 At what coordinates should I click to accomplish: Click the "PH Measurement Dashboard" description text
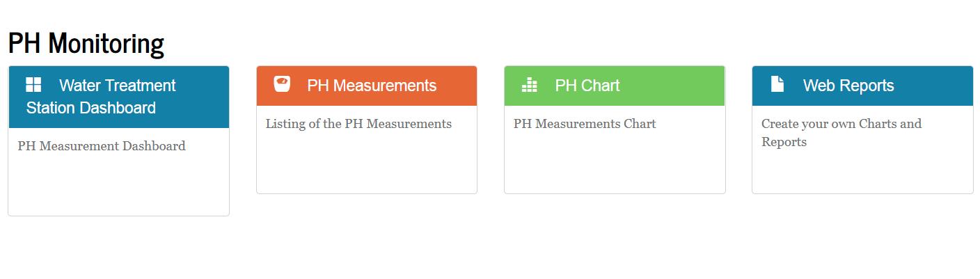tap(102, 146)
